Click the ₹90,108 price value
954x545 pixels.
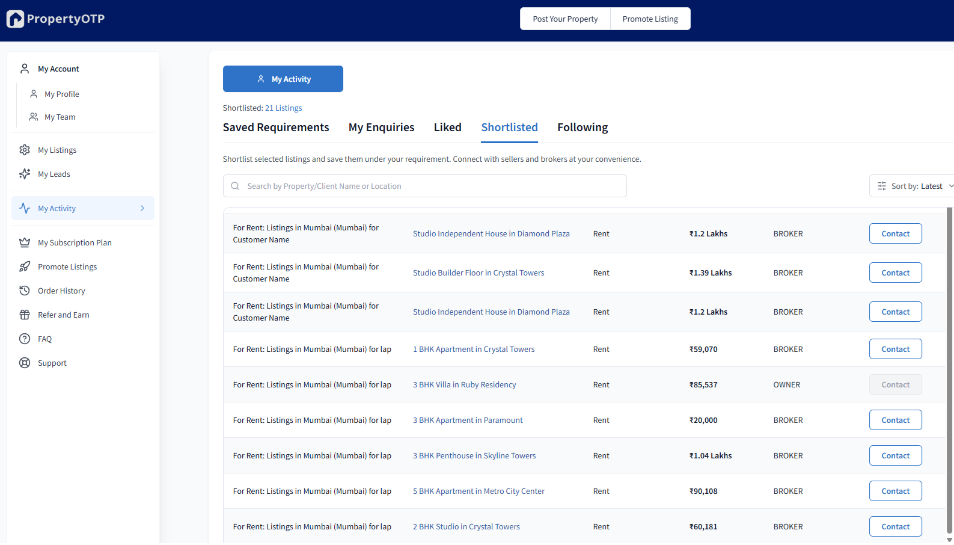(703, 491)
